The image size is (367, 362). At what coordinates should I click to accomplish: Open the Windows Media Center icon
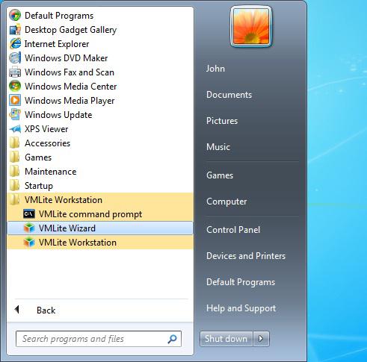(x=15, y=87)
